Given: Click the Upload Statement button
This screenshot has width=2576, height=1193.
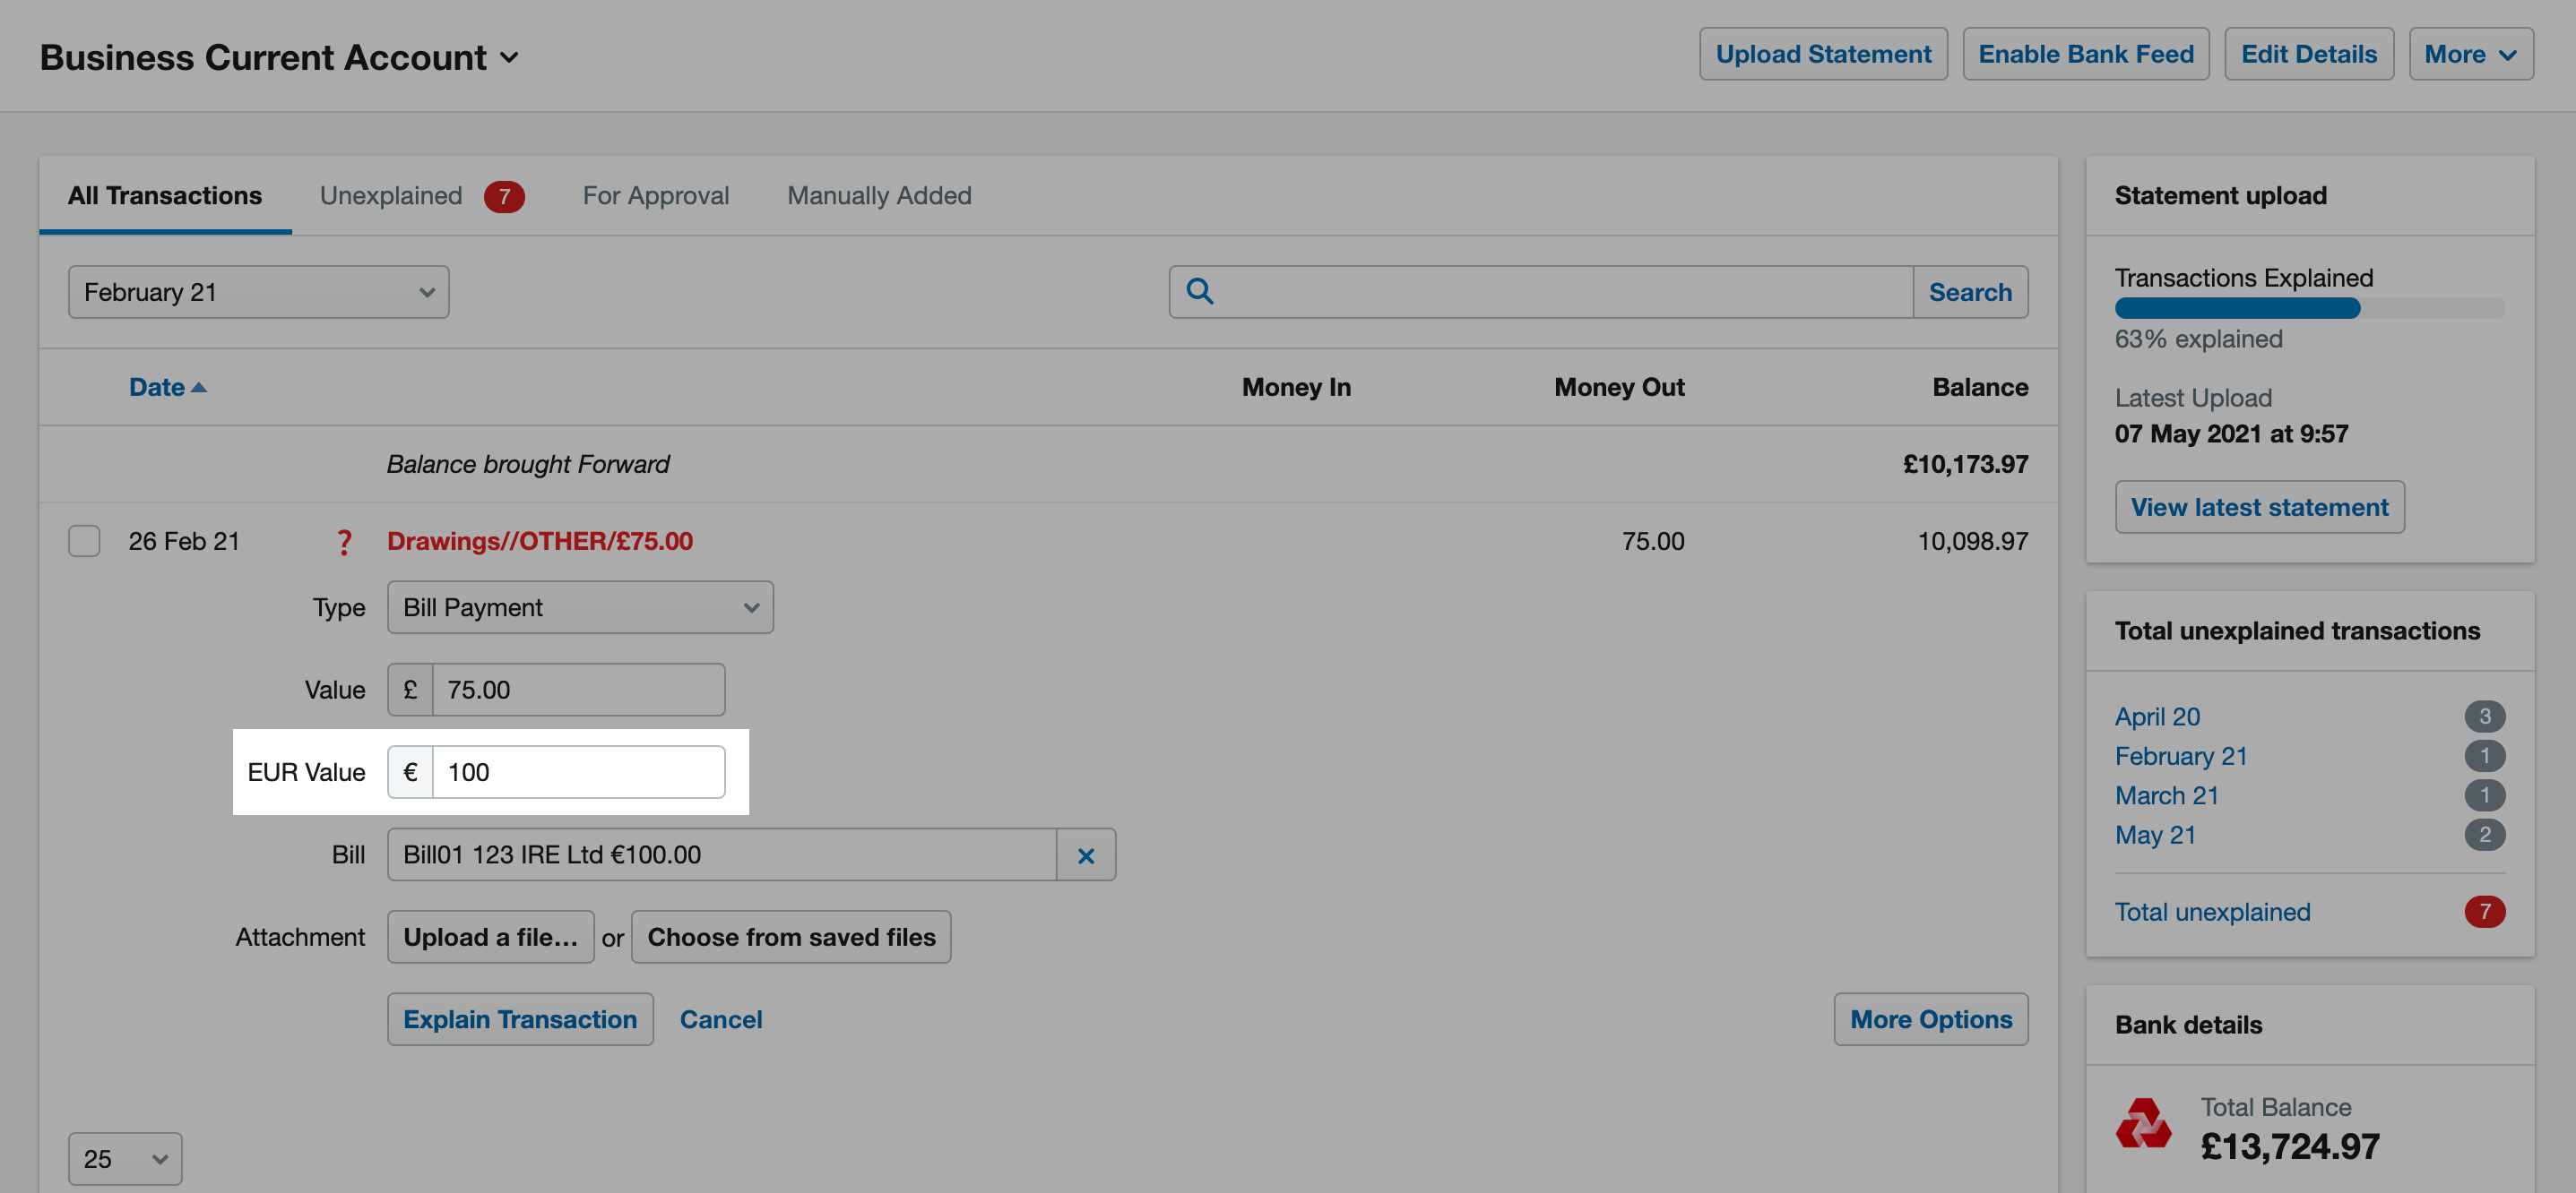Looking at the screenshot, I should tap(1823, 54).
